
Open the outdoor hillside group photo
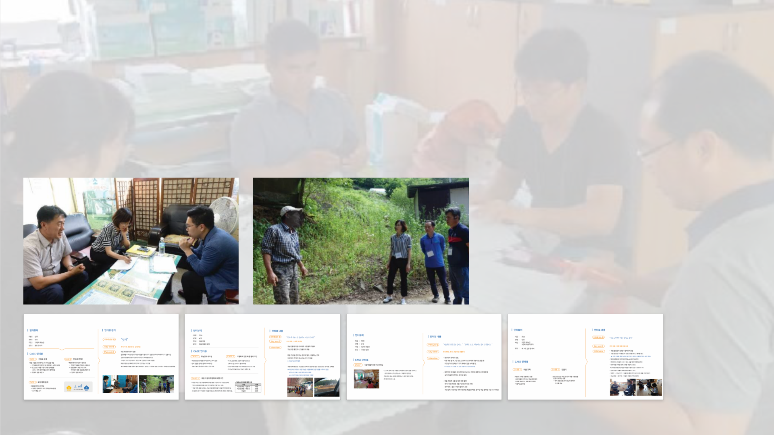pos(360,241)
